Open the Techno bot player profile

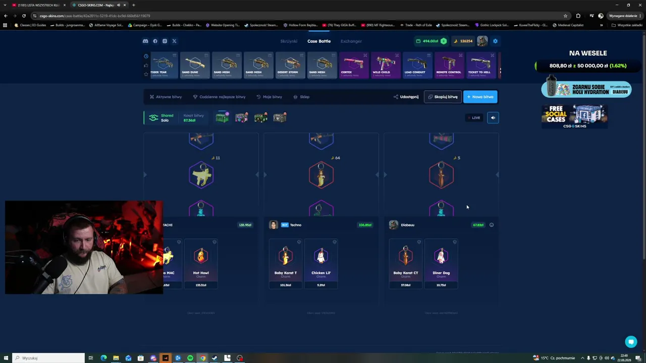coord(286,225)
